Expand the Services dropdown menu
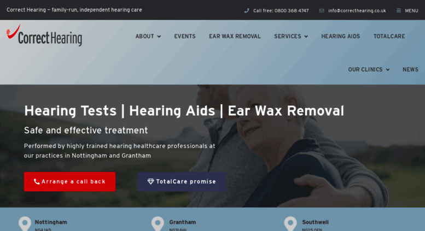This screenshot has height=231, width=425. coord(291,36)
